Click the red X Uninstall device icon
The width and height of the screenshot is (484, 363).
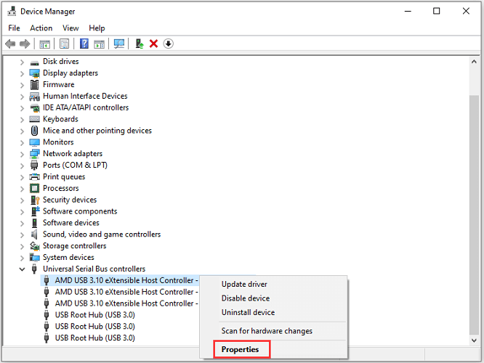(x=153, y=44)
